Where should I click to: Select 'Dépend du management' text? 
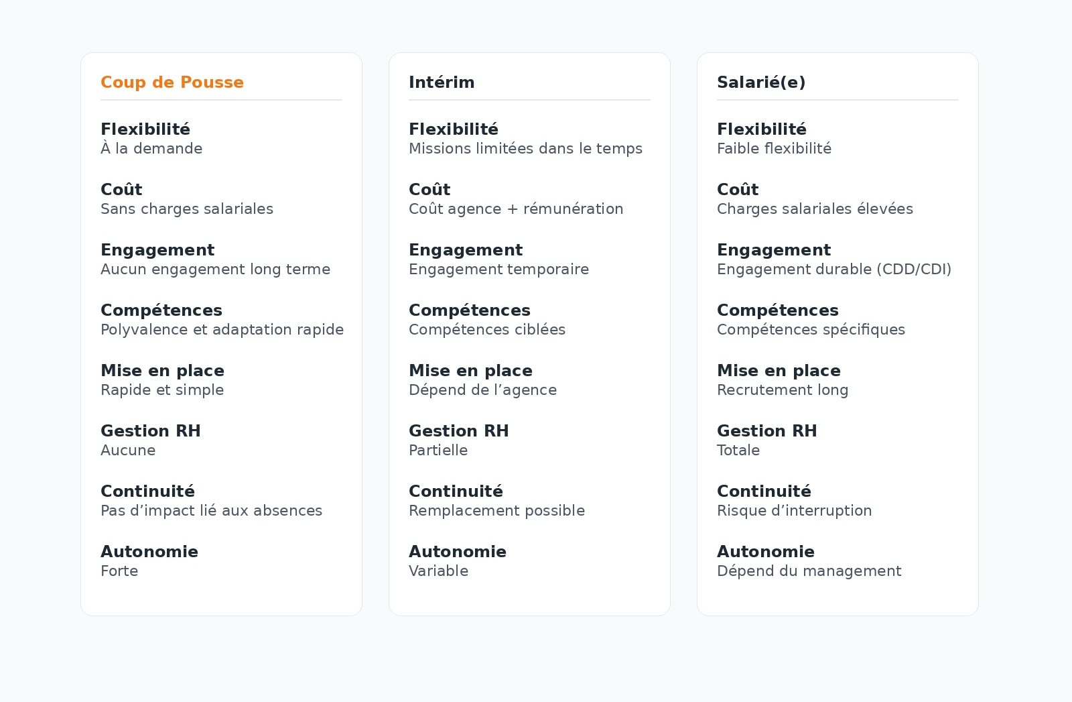tap(809, 571)
